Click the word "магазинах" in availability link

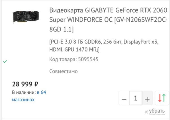pos(23,99)
